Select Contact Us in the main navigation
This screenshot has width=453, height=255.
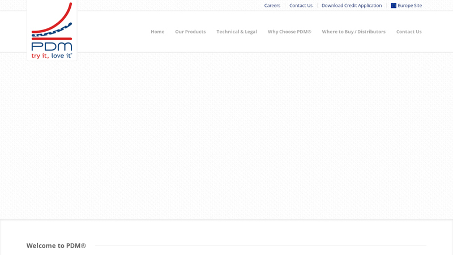(408, 32)
